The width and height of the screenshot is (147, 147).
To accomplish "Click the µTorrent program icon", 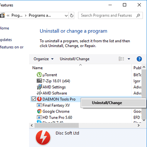I will coord(39,75).
